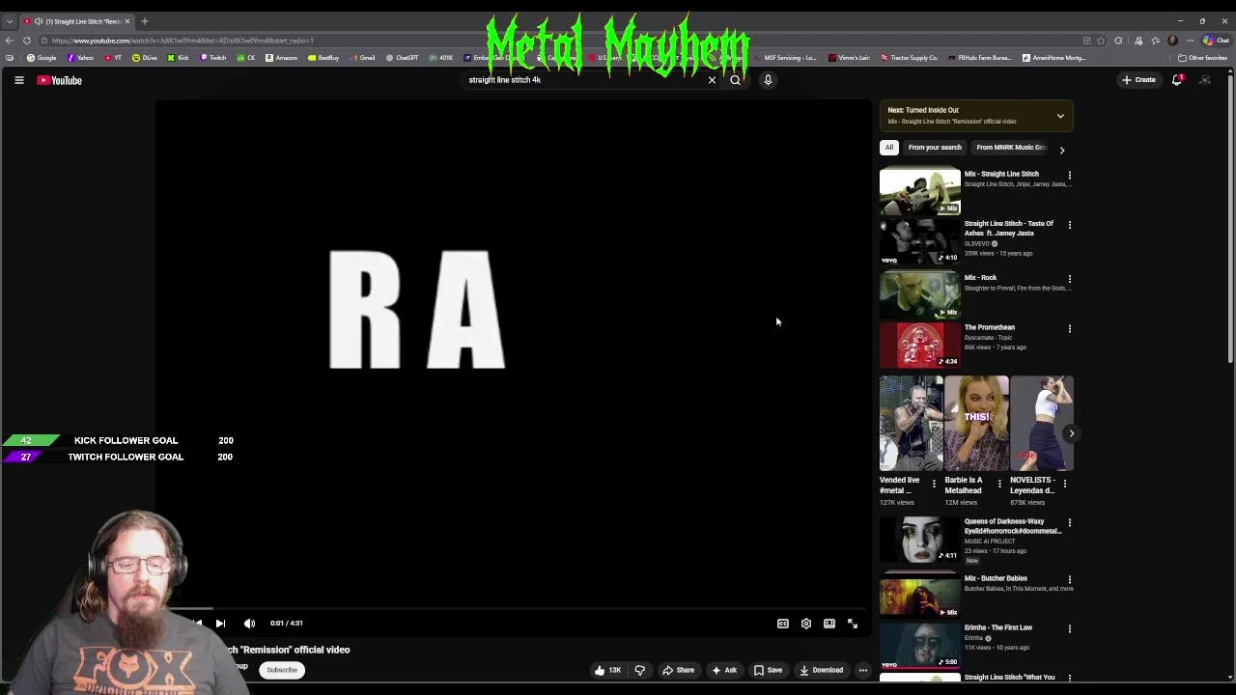Open Erimha - The First Law video
This screenshot has height=695, width=1236.
click(x=920, y=645)
